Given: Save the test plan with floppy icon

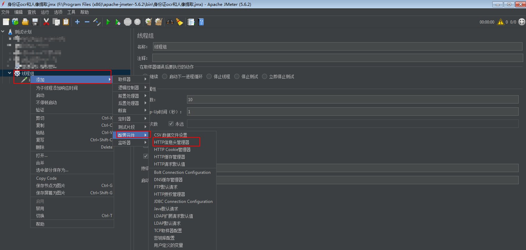Looking at the screenshot, I should [x=35, y=22].
